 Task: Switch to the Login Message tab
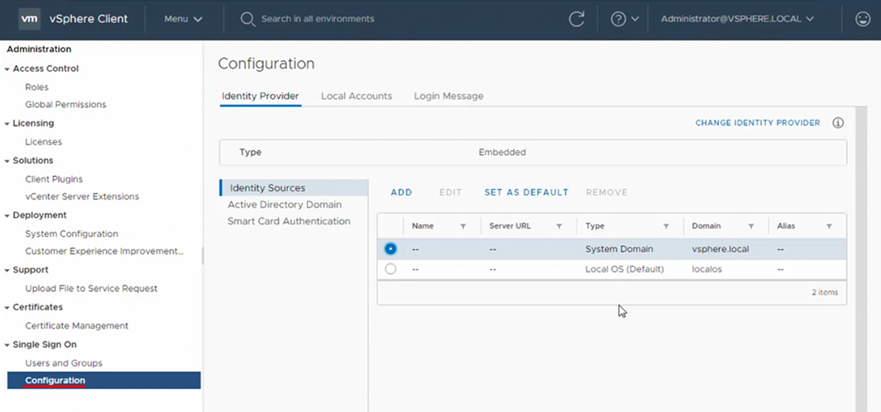click(448, 96)
